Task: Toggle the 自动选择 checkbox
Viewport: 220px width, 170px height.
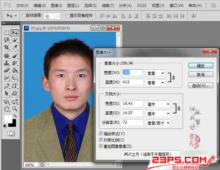Action: 23,15
